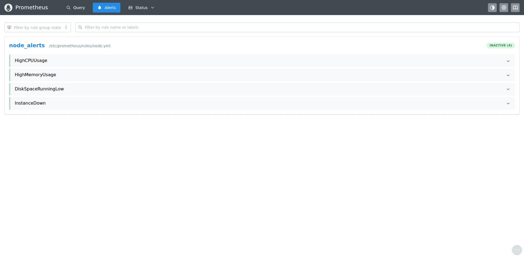Click the filter icon in the rule group state box
This screenshot has height=257, width=524.
[9, 27]
